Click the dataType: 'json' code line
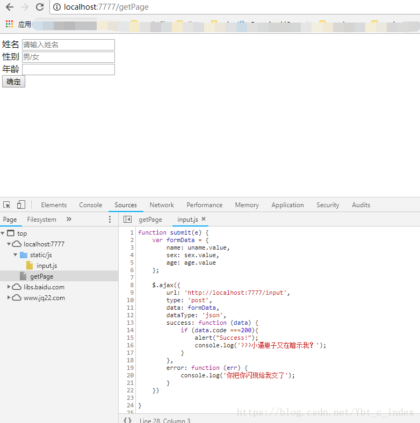Screen dimensions: 420x423 pos(196,315)
